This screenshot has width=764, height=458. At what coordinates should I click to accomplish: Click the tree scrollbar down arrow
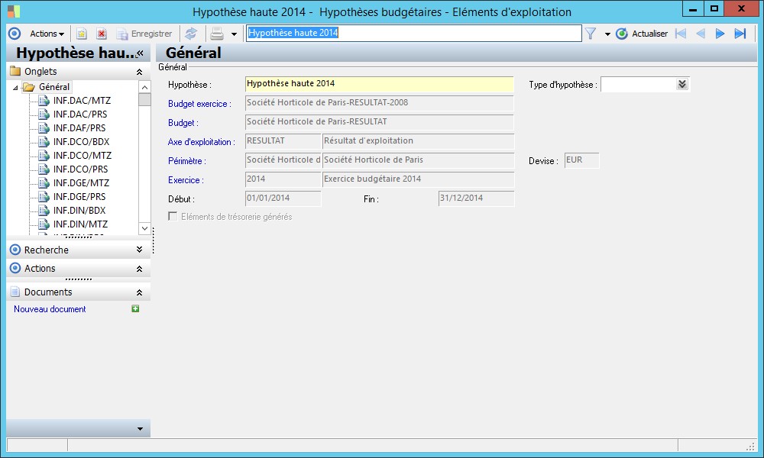tap(144, 228)
